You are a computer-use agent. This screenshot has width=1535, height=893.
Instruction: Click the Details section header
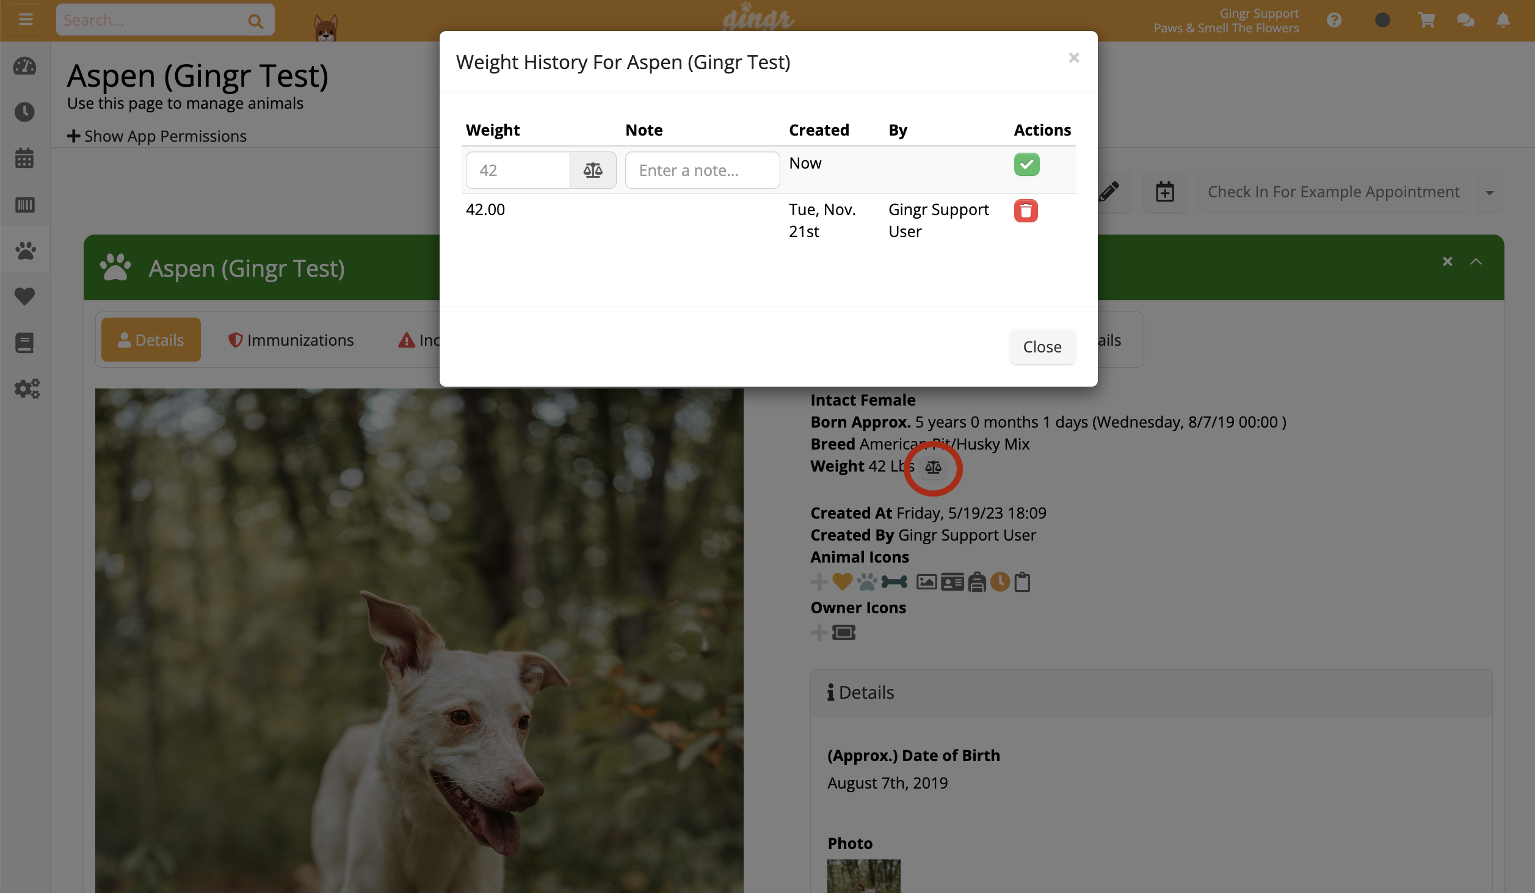coord(1150,693)
